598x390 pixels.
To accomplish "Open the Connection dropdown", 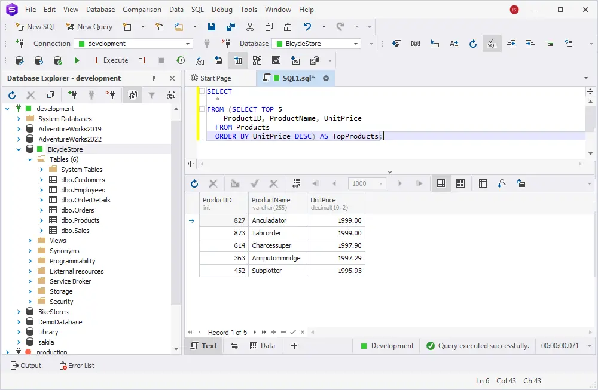I will [188, 44].
